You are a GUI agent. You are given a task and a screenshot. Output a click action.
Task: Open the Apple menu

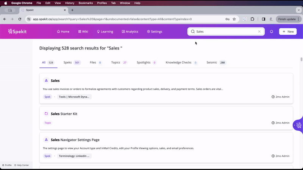pyautogui.click(x=6, y=3)
